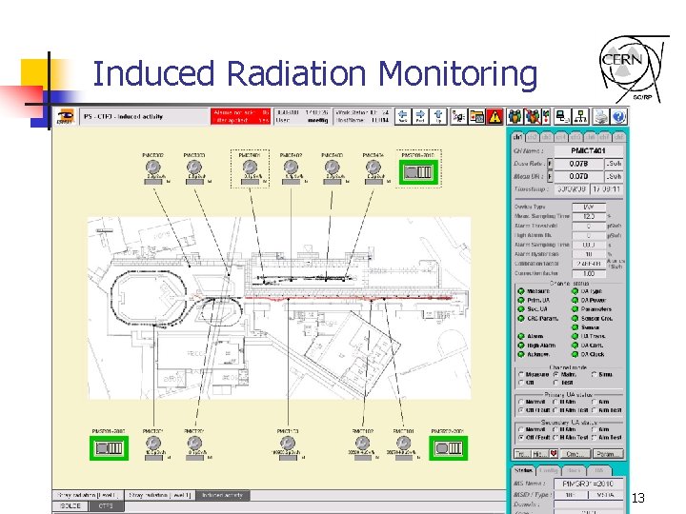Click the Tr... button in channel panel
Screen dimensions: 686x514
[x=521, y=454]
